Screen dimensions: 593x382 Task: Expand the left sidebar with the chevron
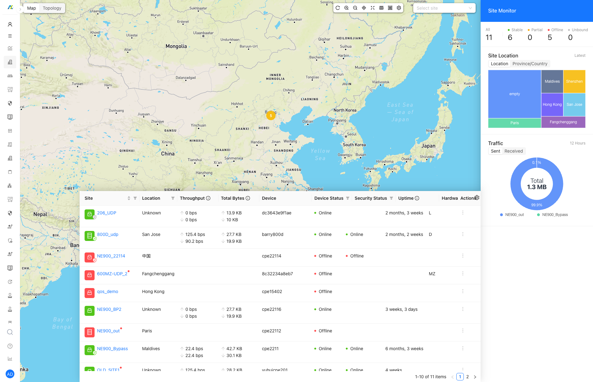tap(20, 9)
